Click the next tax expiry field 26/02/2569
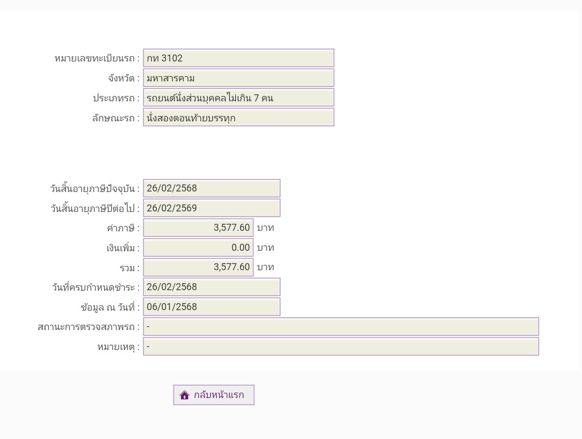 point(211,208)
